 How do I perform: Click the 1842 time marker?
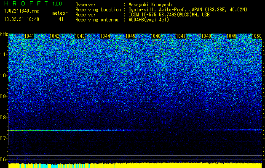(x=55, y=36)
